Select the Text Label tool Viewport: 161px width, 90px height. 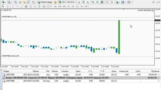[x=39, y=6]
